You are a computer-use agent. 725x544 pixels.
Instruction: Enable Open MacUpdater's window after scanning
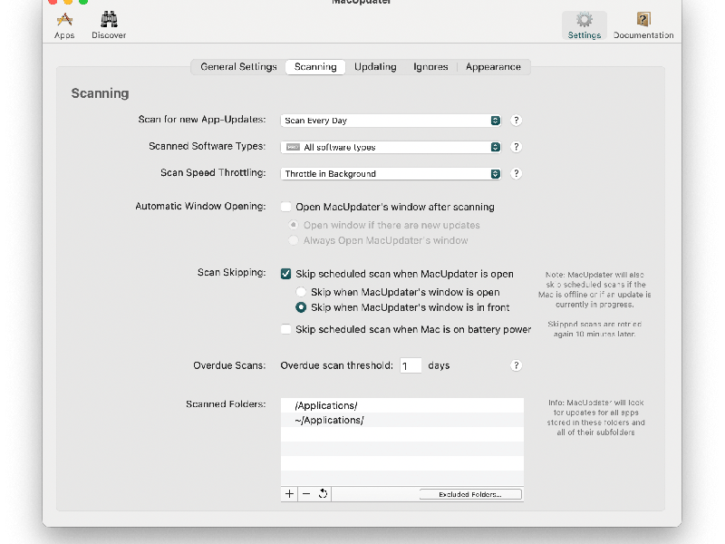[x=285, y=207]
